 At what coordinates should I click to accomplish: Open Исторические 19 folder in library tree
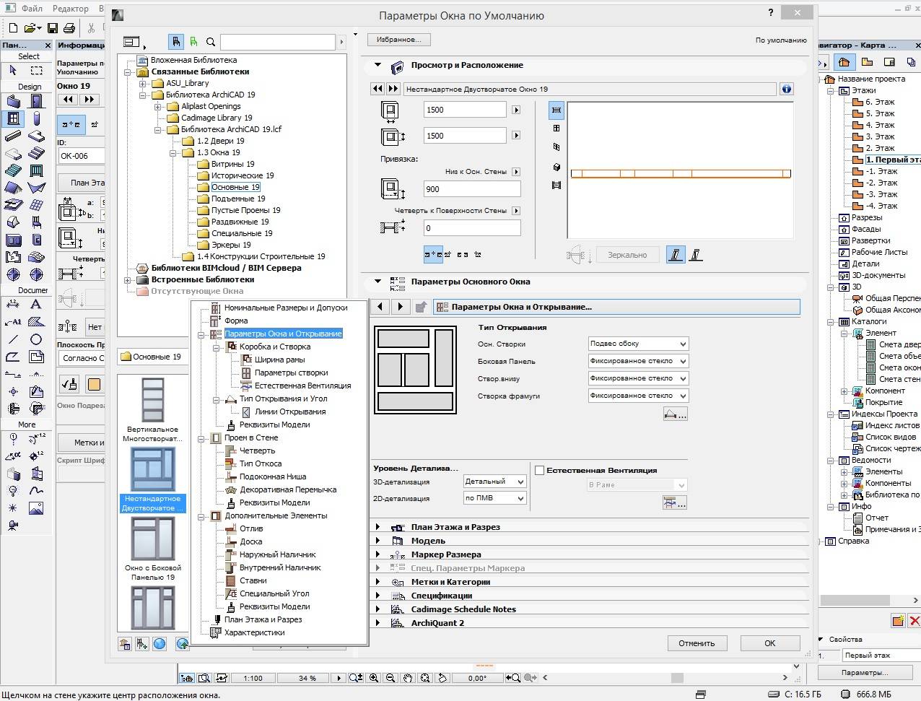coord(243,175)
